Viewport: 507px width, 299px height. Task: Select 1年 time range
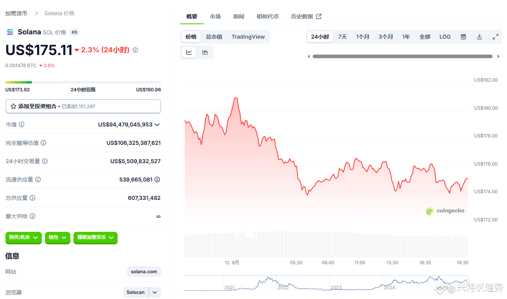pyautogui.click(x=406, y=37)
